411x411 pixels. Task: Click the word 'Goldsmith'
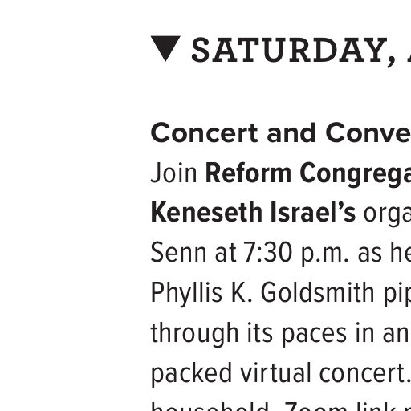pyautogui.click(x=317, y=293)
